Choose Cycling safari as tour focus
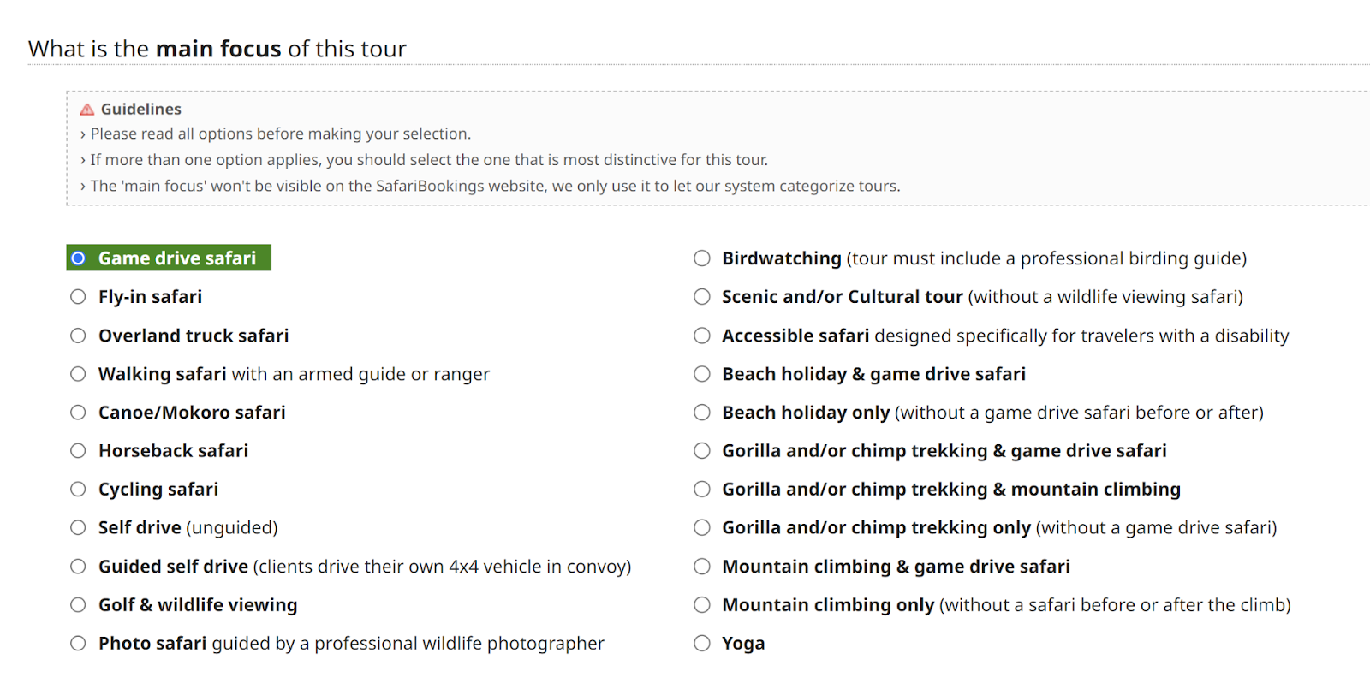1370x695 pixels. (78, 490)
